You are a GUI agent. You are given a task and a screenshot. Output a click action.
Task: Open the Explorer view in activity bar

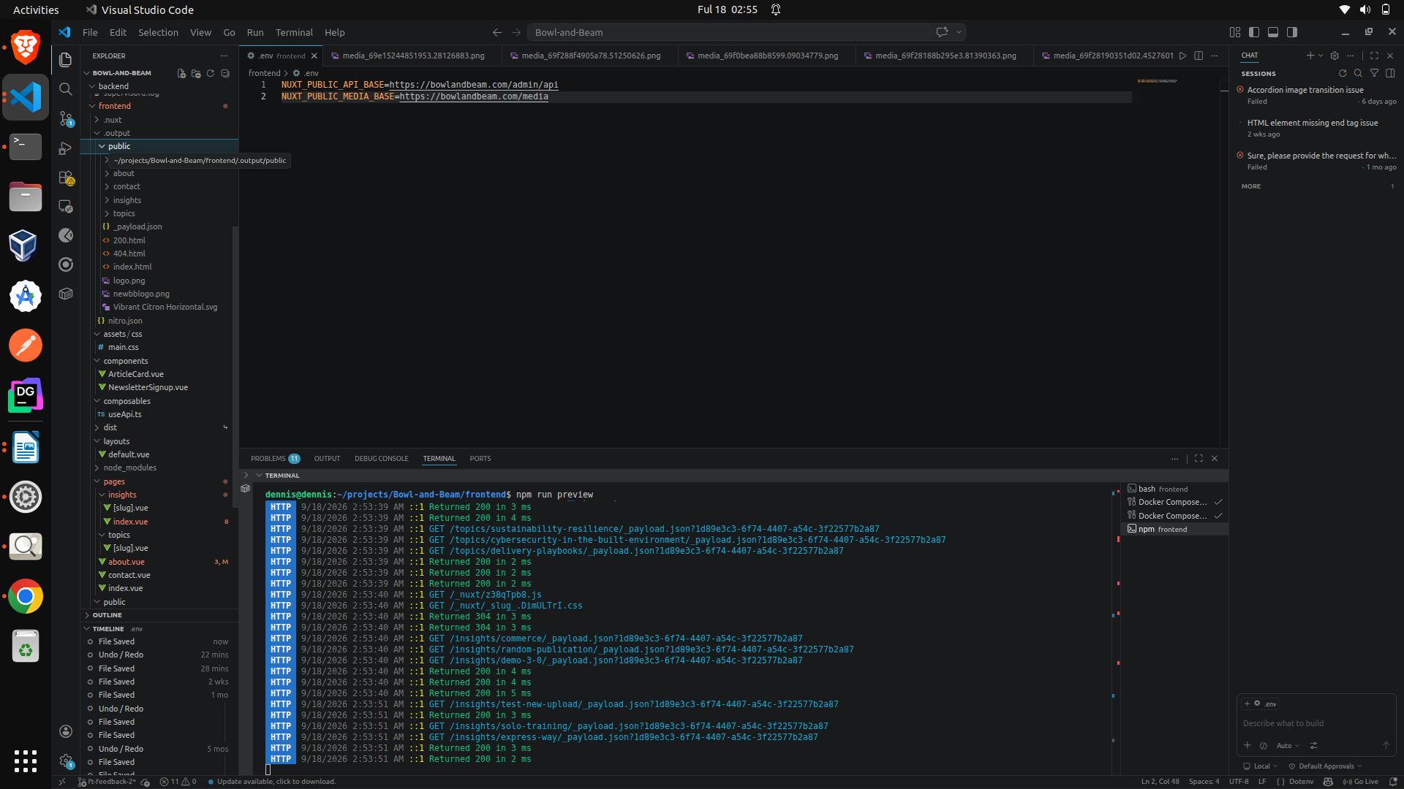[66, 60]
